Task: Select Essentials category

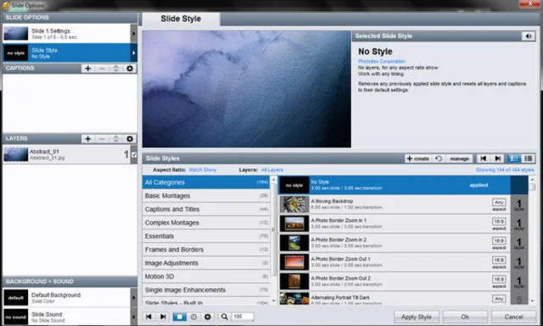Action: click(206, 236)
